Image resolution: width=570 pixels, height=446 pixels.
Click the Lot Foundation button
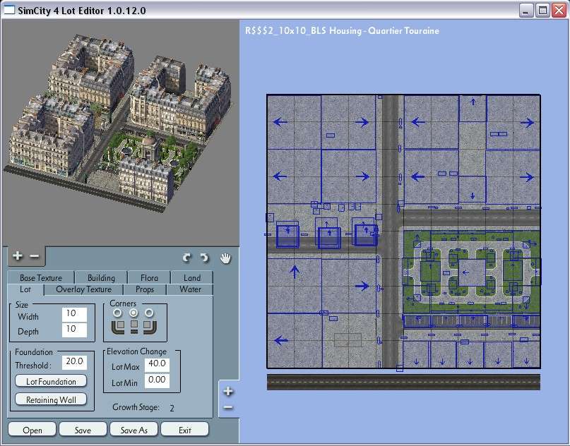pos(51,381)
